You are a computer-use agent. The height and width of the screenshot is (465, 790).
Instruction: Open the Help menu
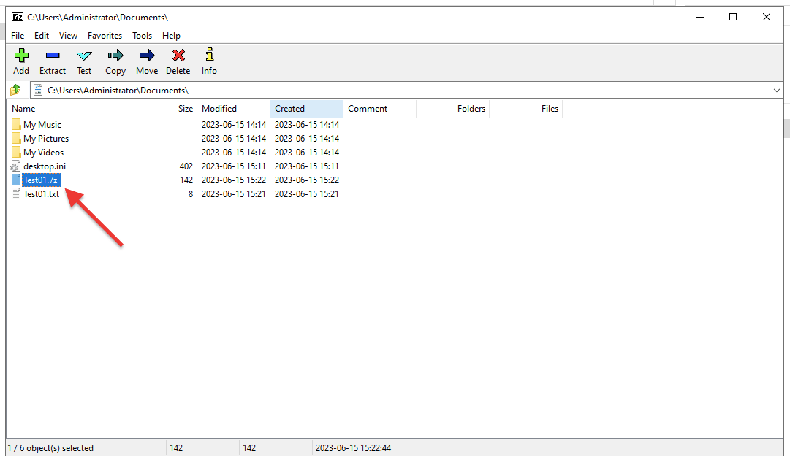click(x=171, y=36)
